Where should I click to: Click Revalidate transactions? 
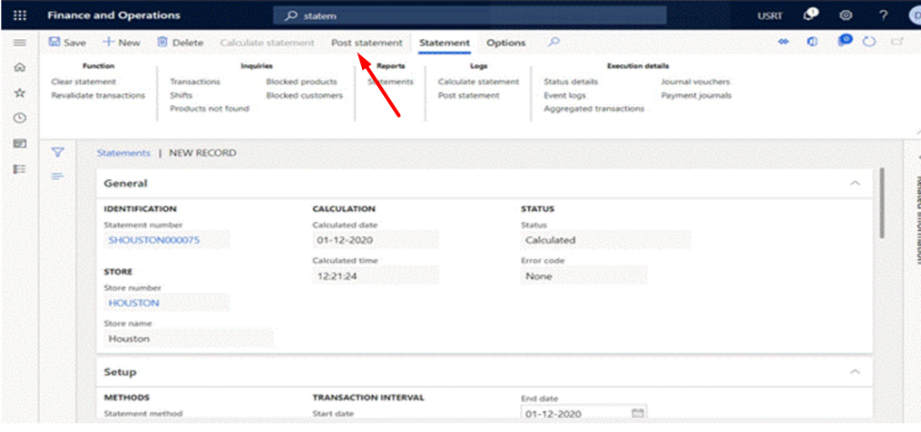tap(98, 95)
